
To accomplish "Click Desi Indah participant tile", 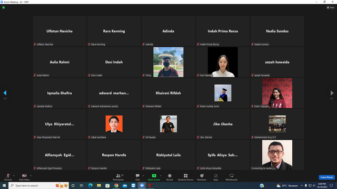I will [x=114, y=62].
